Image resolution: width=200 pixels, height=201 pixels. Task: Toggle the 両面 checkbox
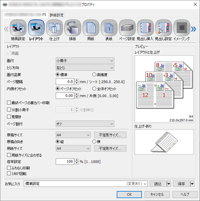9,53
